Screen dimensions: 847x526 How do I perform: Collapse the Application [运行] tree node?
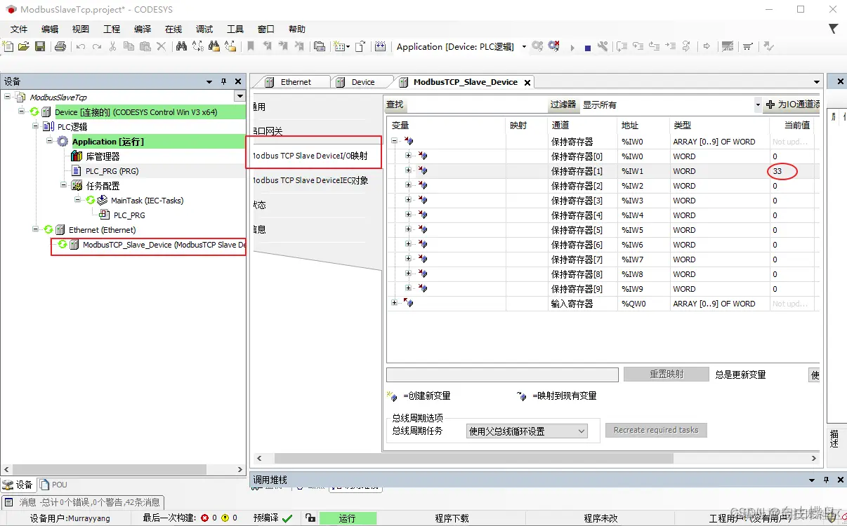50,141
